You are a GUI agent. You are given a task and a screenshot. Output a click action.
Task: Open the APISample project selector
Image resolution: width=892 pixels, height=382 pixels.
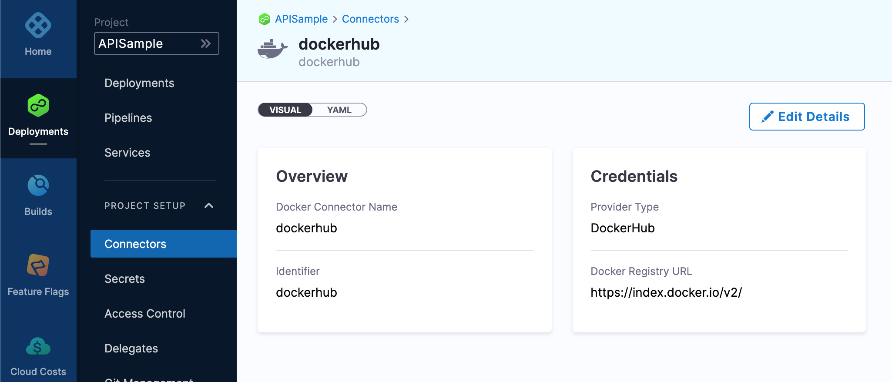(157, 44)
